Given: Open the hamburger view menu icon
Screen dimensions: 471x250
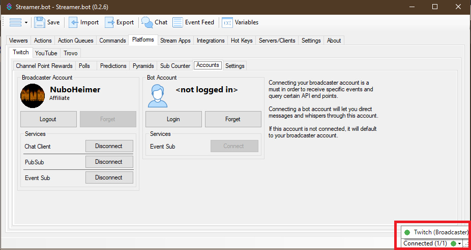Looking at the screenshot, I should [x=15, y=22].
